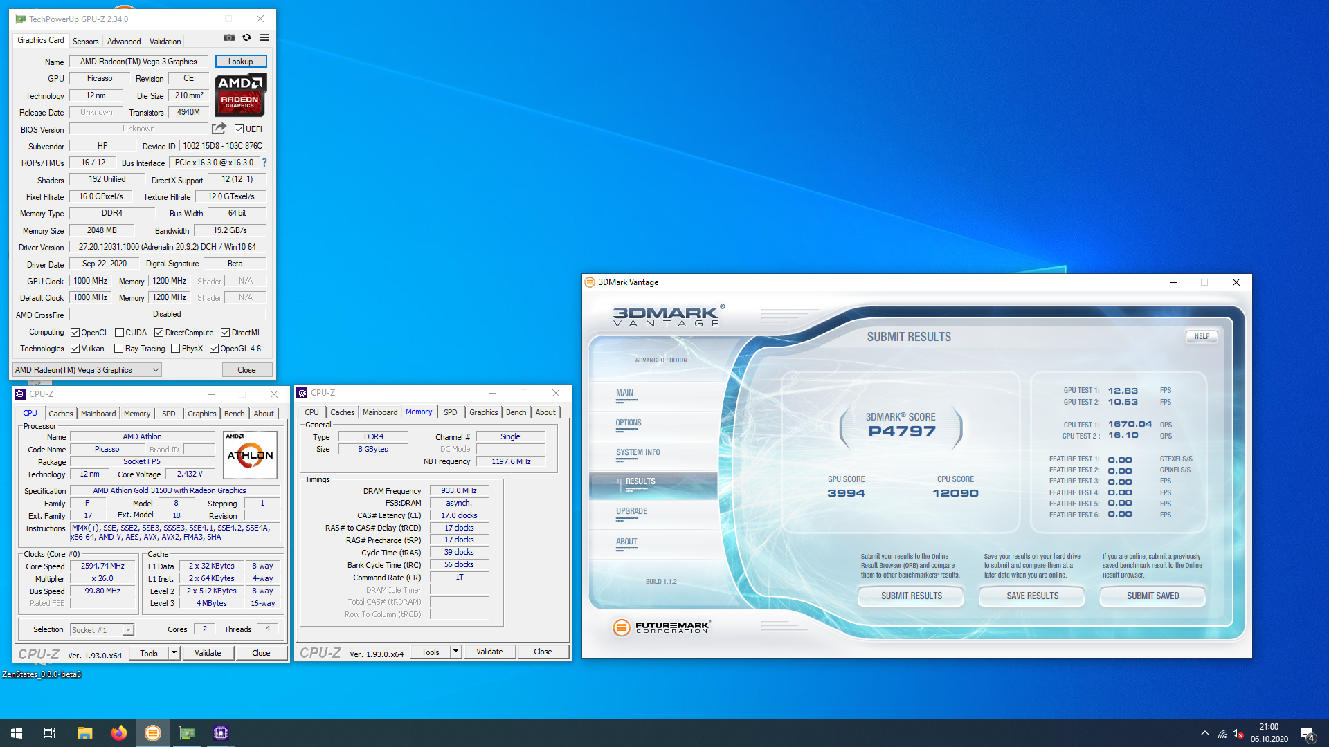
Task: Toggle the OpenCL checkbox
Action: coord(75,333)
